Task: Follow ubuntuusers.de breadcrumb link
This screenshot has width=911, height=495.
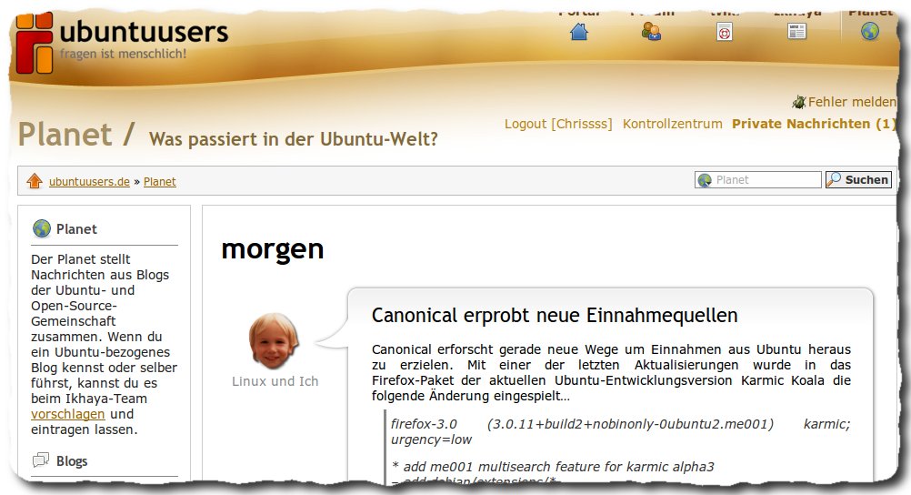Action: point(89,181)
